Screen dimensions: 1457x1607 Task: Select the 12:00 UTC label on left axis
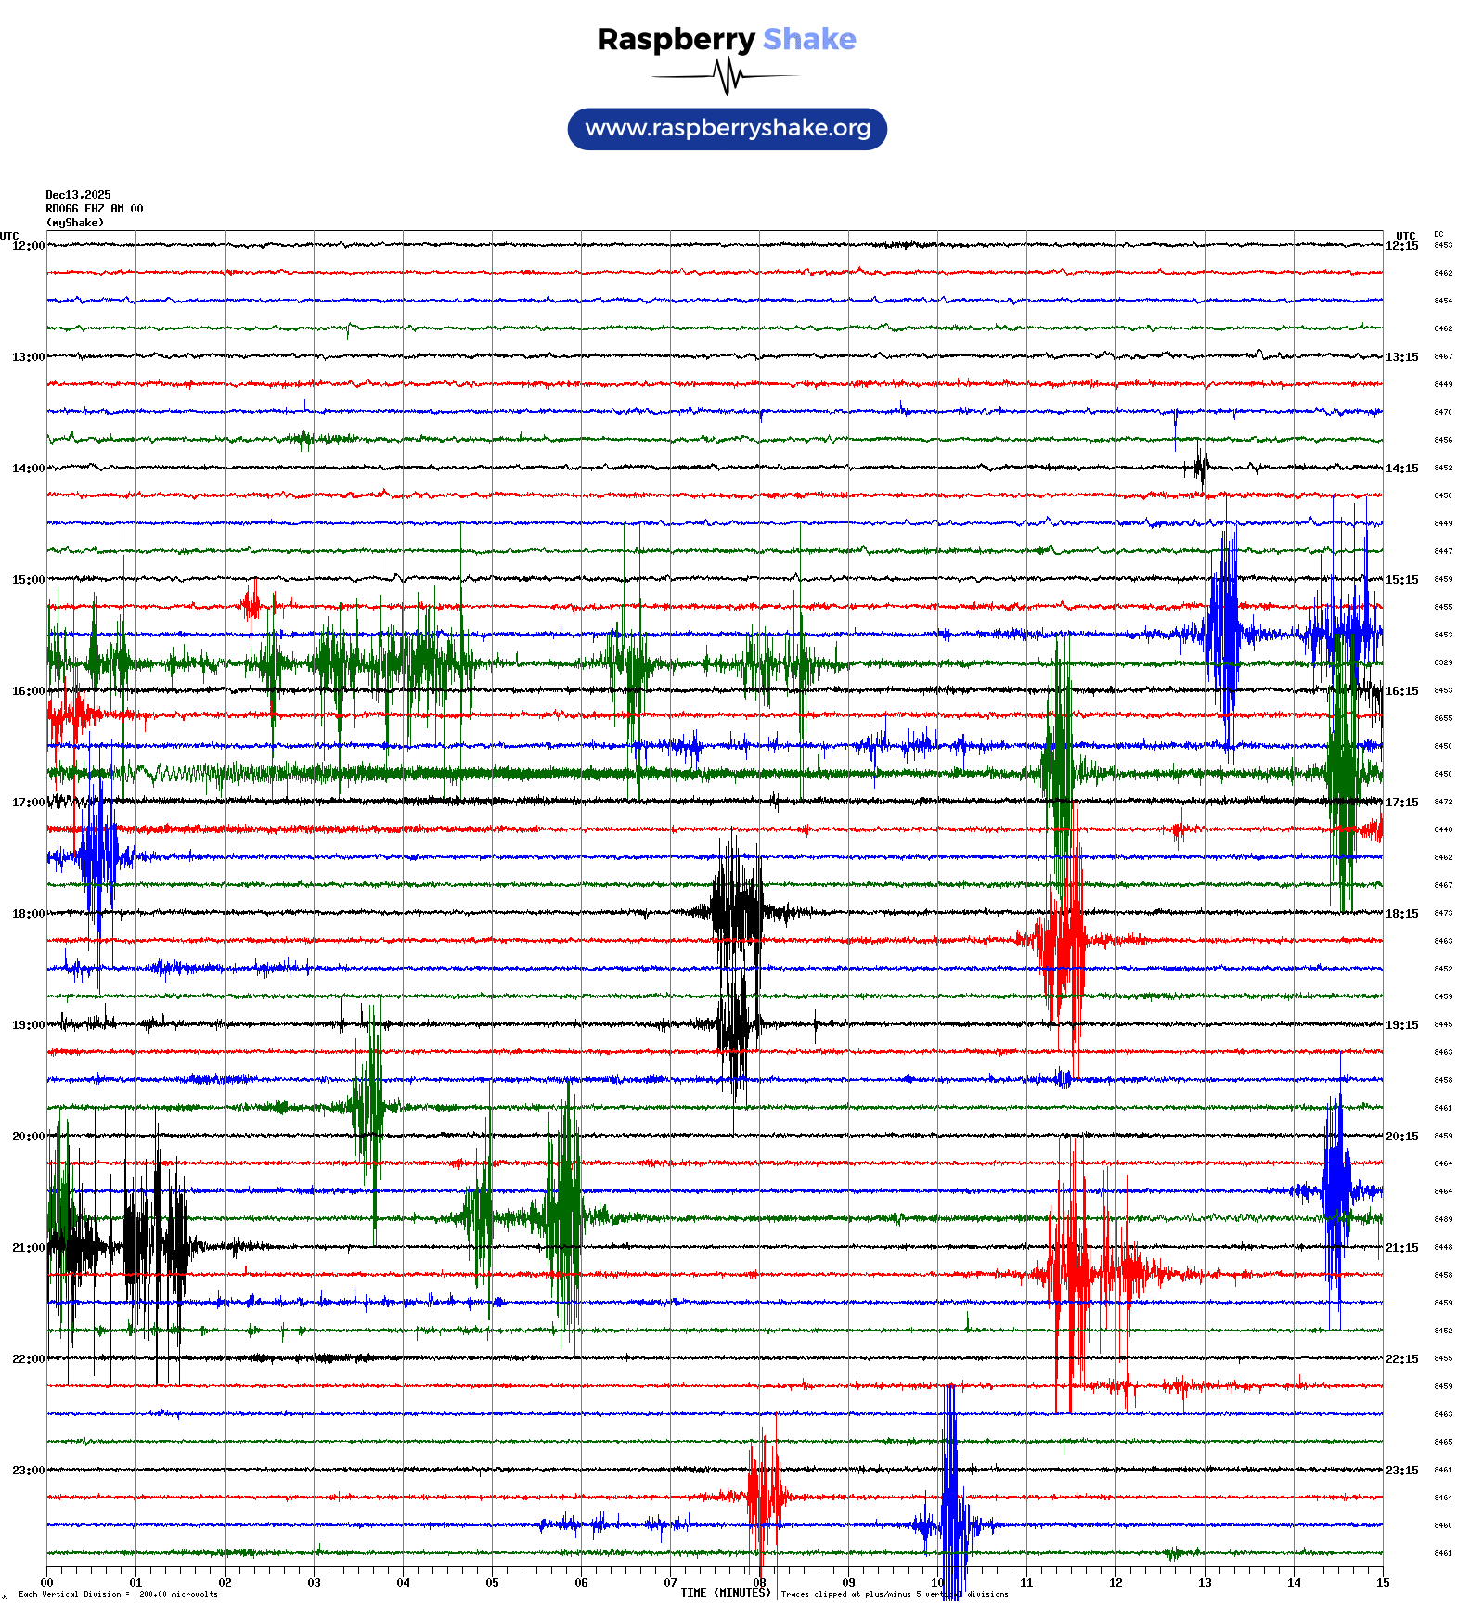point(28,246)
